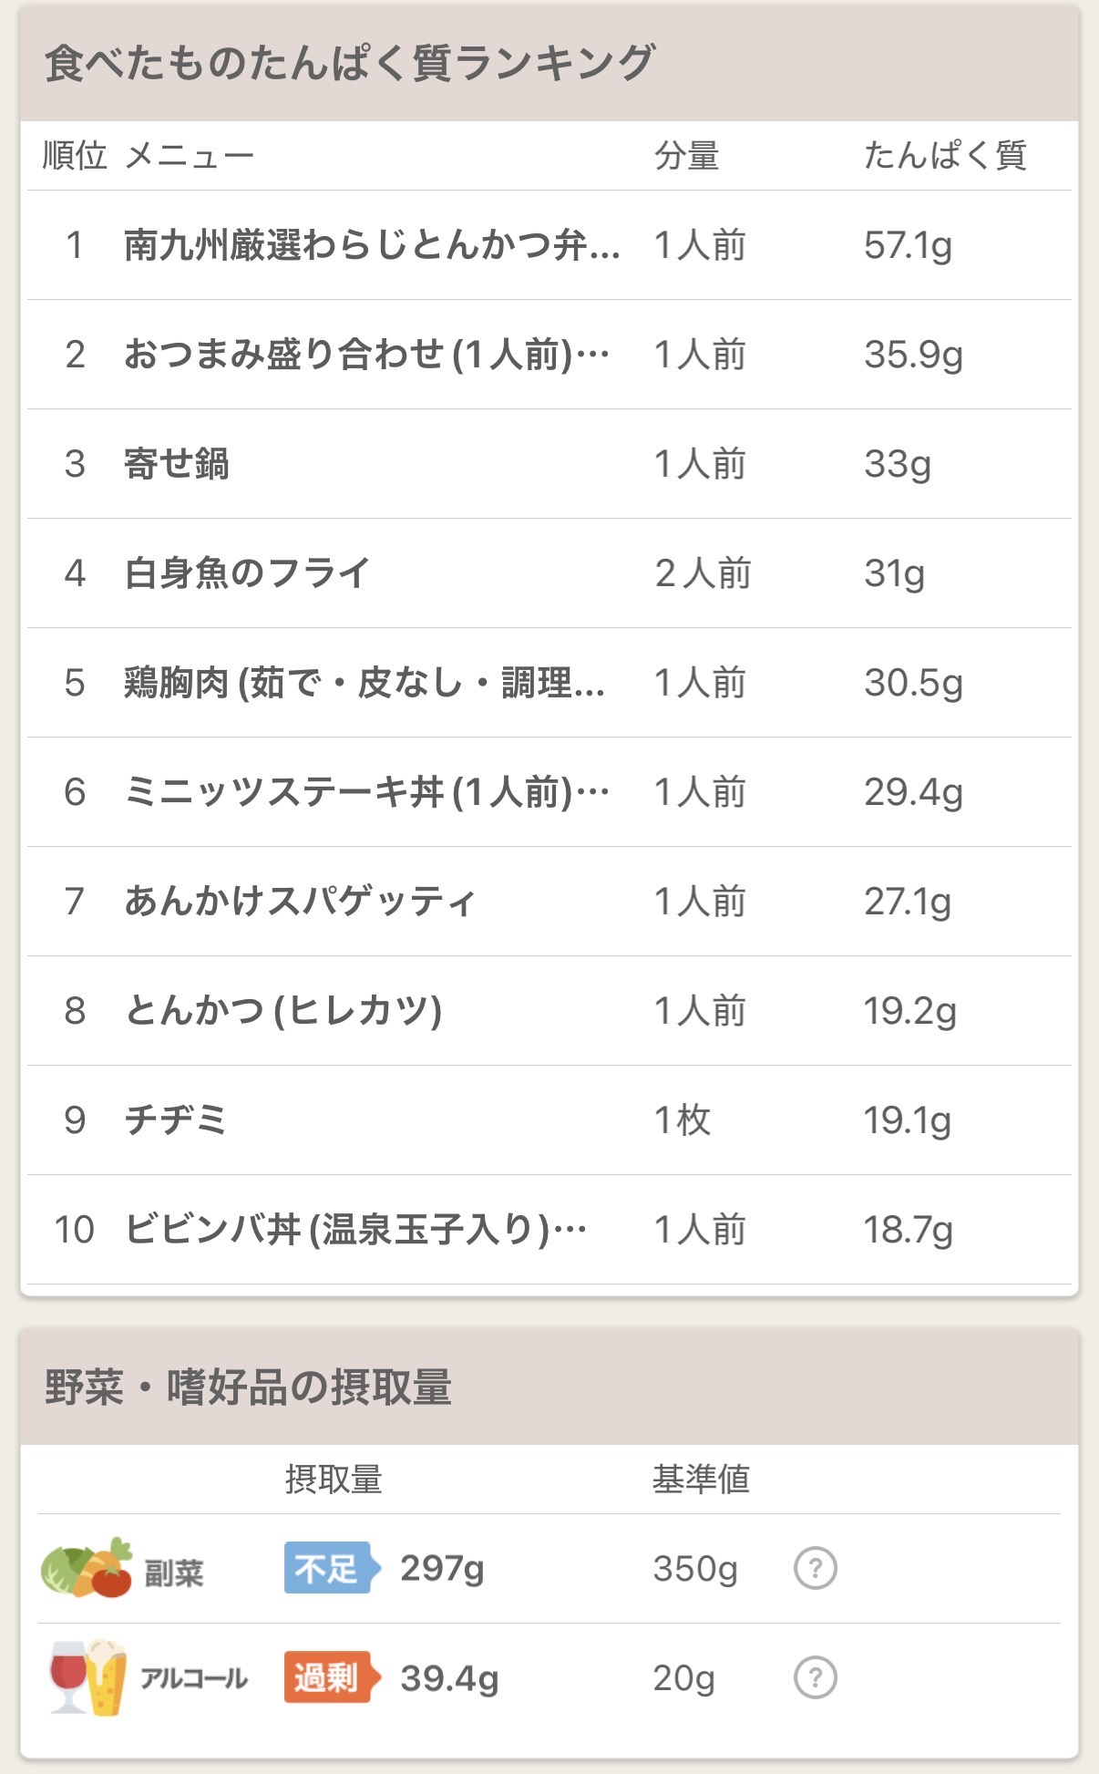The height and width of the screenshot is (1774, 1099).
Task: Open the ミニッツステーキ丼 entry
Action: [x=366, y=792]
